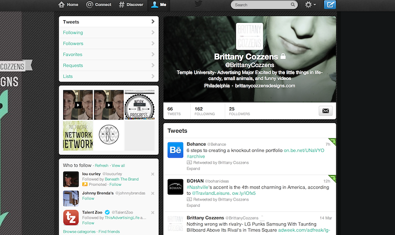This screenshot has width=395, height=235.
Task: Open Browse categories link
Action: click(79, 232)
